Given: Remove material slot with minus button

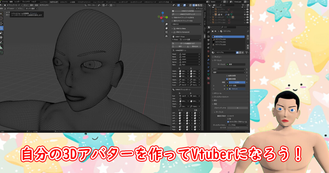Looking at the screenshot, I should click(x=248, y=39).
